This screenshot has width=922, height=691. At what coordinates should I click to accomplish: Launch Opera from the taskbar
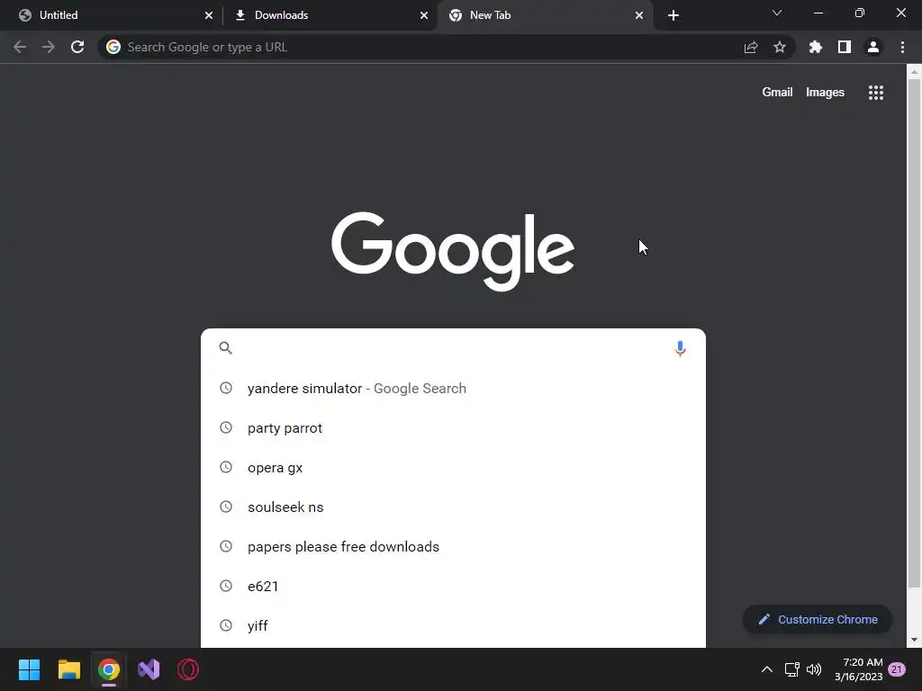coord(188,669)
